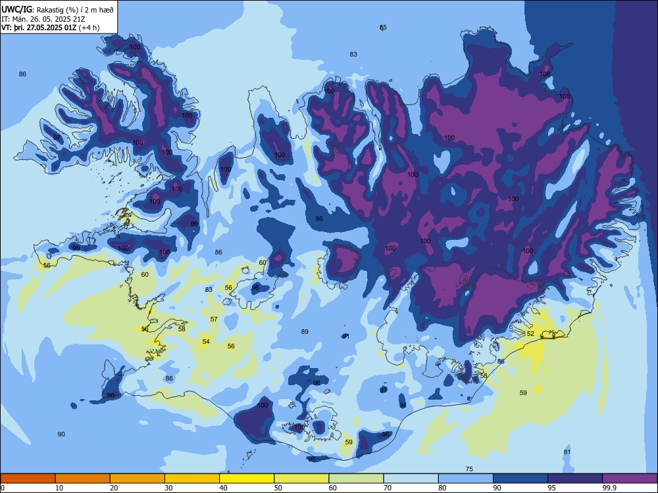Select the '40' legend tick label

223,488
